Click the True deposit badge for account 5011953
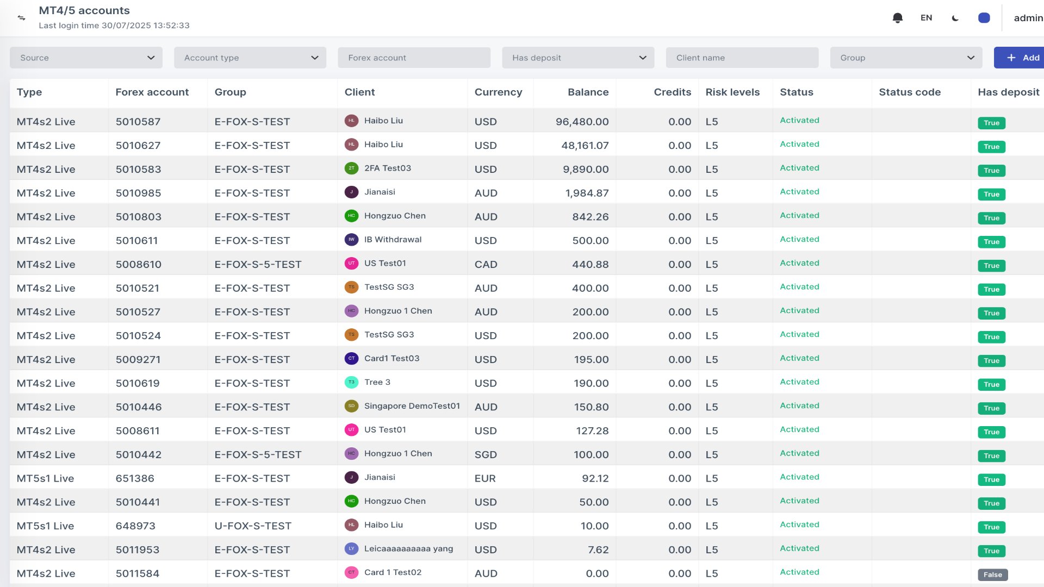Image resolution: width=1044 pixels, height=587 pixels. pyautogui.click(x=991, y=551)
